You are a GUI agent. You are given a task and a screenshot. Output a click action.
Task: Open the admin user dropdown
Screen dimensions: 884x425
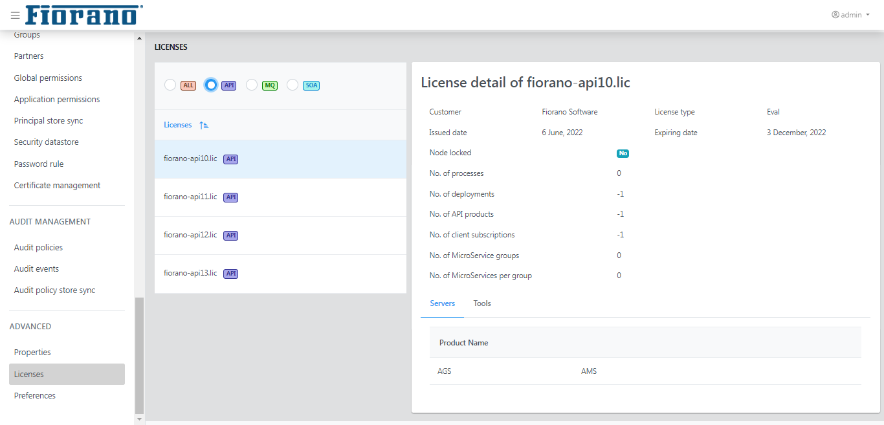coord(851,15)
